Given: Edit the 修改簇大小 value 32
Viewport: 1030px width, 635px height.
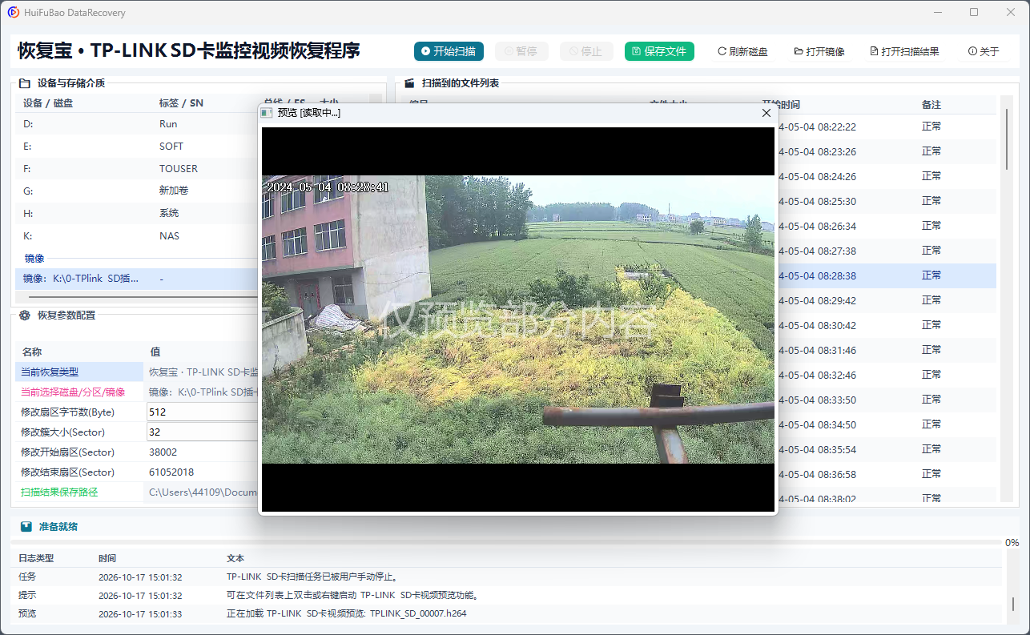Looking at the screenshot, I should (x=203, y=432).
